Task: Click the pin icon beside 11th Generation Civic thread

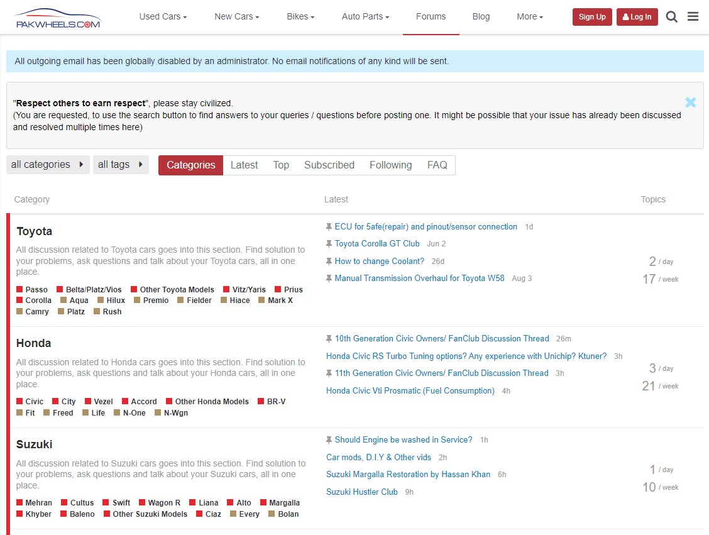Action: pos(329,373)
